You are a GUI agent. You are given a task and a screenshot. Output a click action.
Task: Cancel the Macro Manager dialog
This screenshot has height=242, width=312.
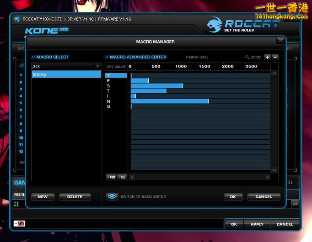click(x=264, y=197)
